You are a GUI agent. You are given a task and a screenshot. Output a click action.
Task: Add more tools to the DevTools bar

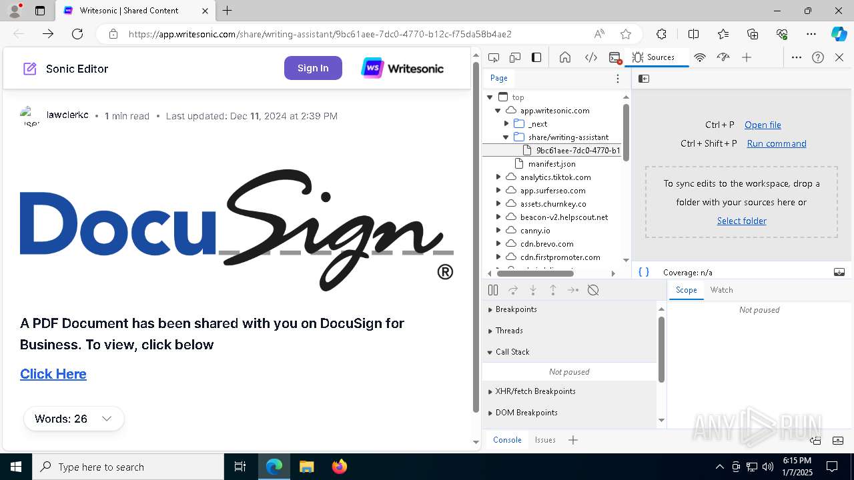pos(747,57)
